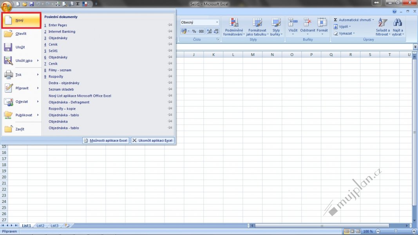Click the AutoSum sigma in Quick Access Toolbar
This screenshot has height=235, width=418.
coord(78,4)
